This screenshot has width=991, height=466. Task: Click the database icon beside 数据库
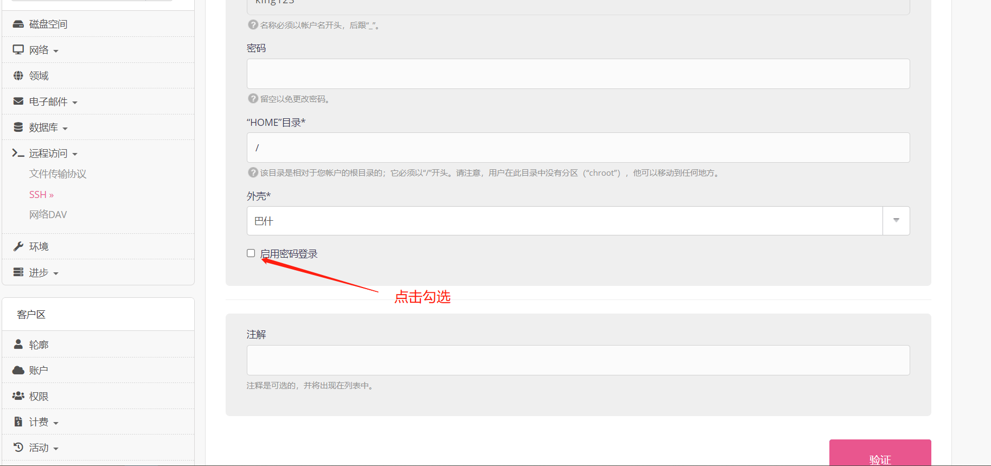pos(18,127)
